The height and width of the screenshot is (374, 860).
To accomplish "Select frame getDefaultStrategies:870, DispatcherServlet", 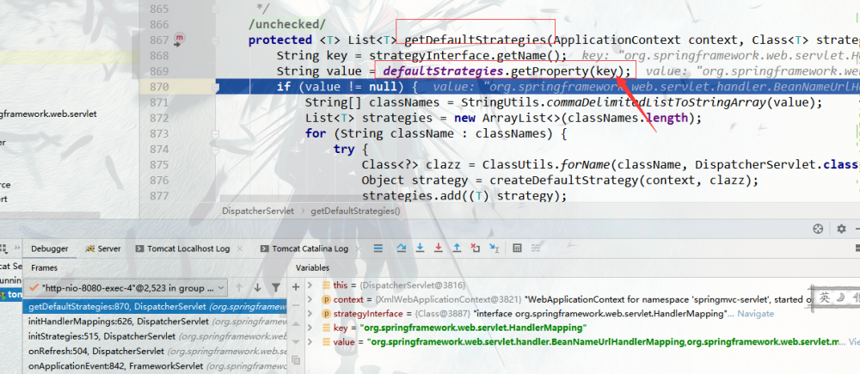I will (x=155, y=307).
